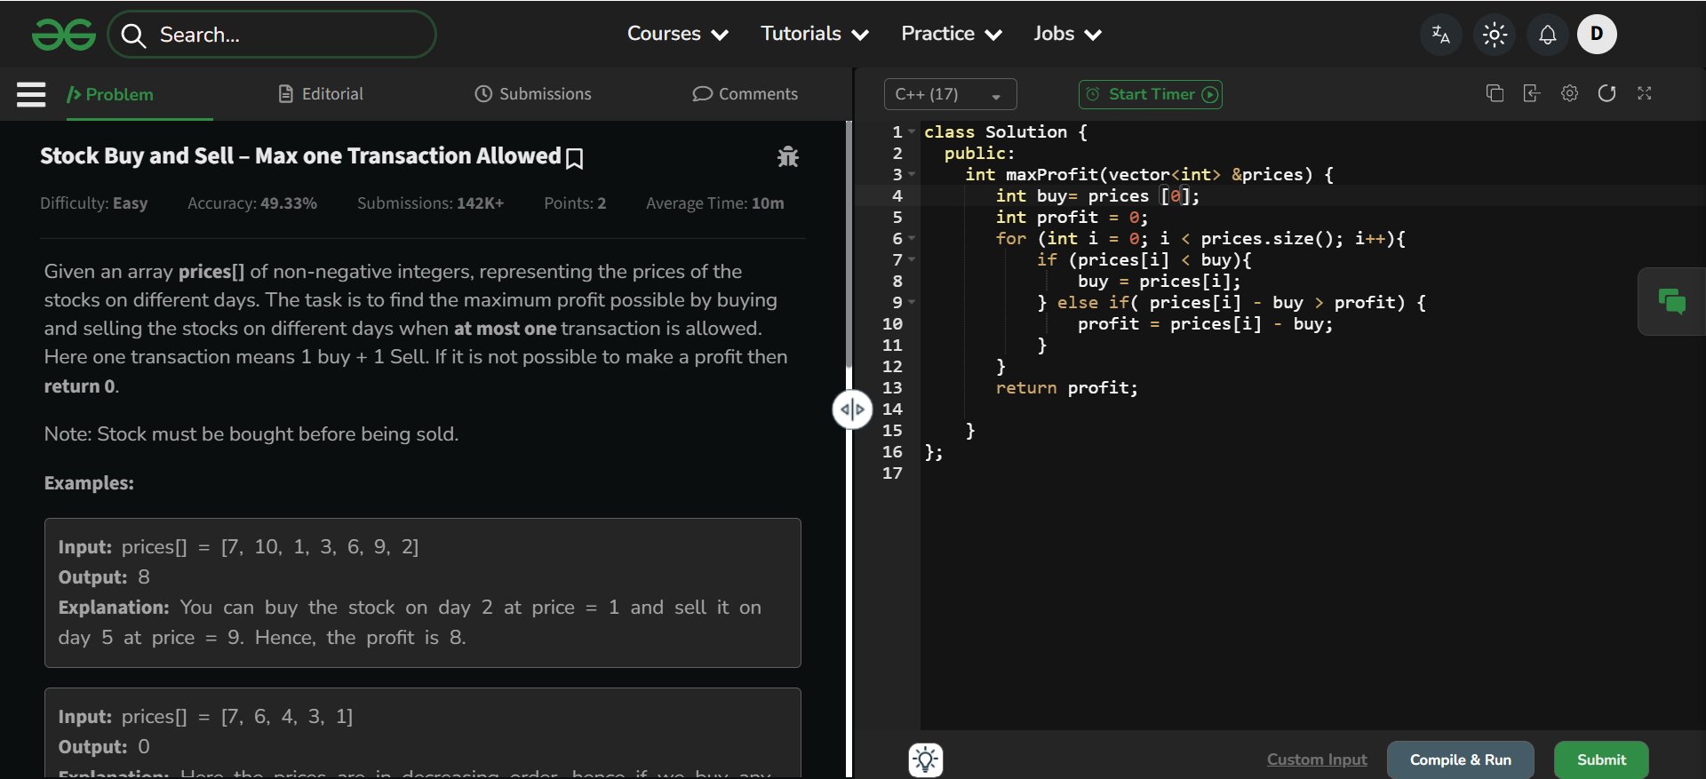Toggle fullscreen editor mode
This screenshot has width=1706, height=779.
(1644, 93)
